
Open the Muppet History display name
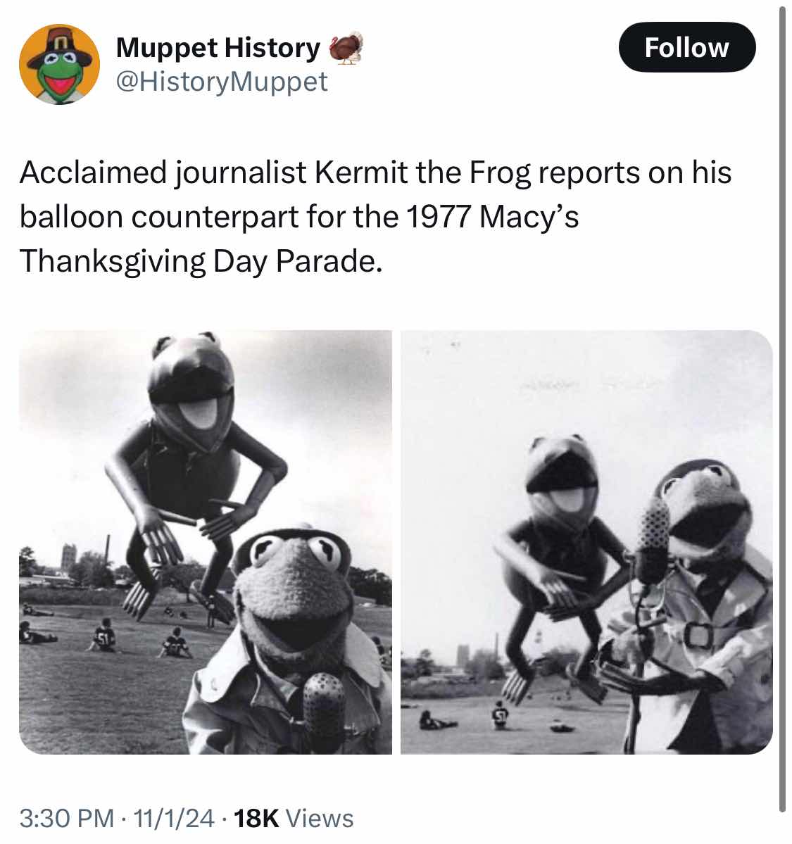[218, 48]
